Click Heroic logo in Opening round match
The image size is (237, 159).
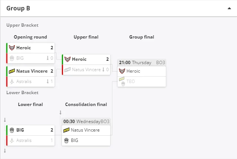[12, 48]
